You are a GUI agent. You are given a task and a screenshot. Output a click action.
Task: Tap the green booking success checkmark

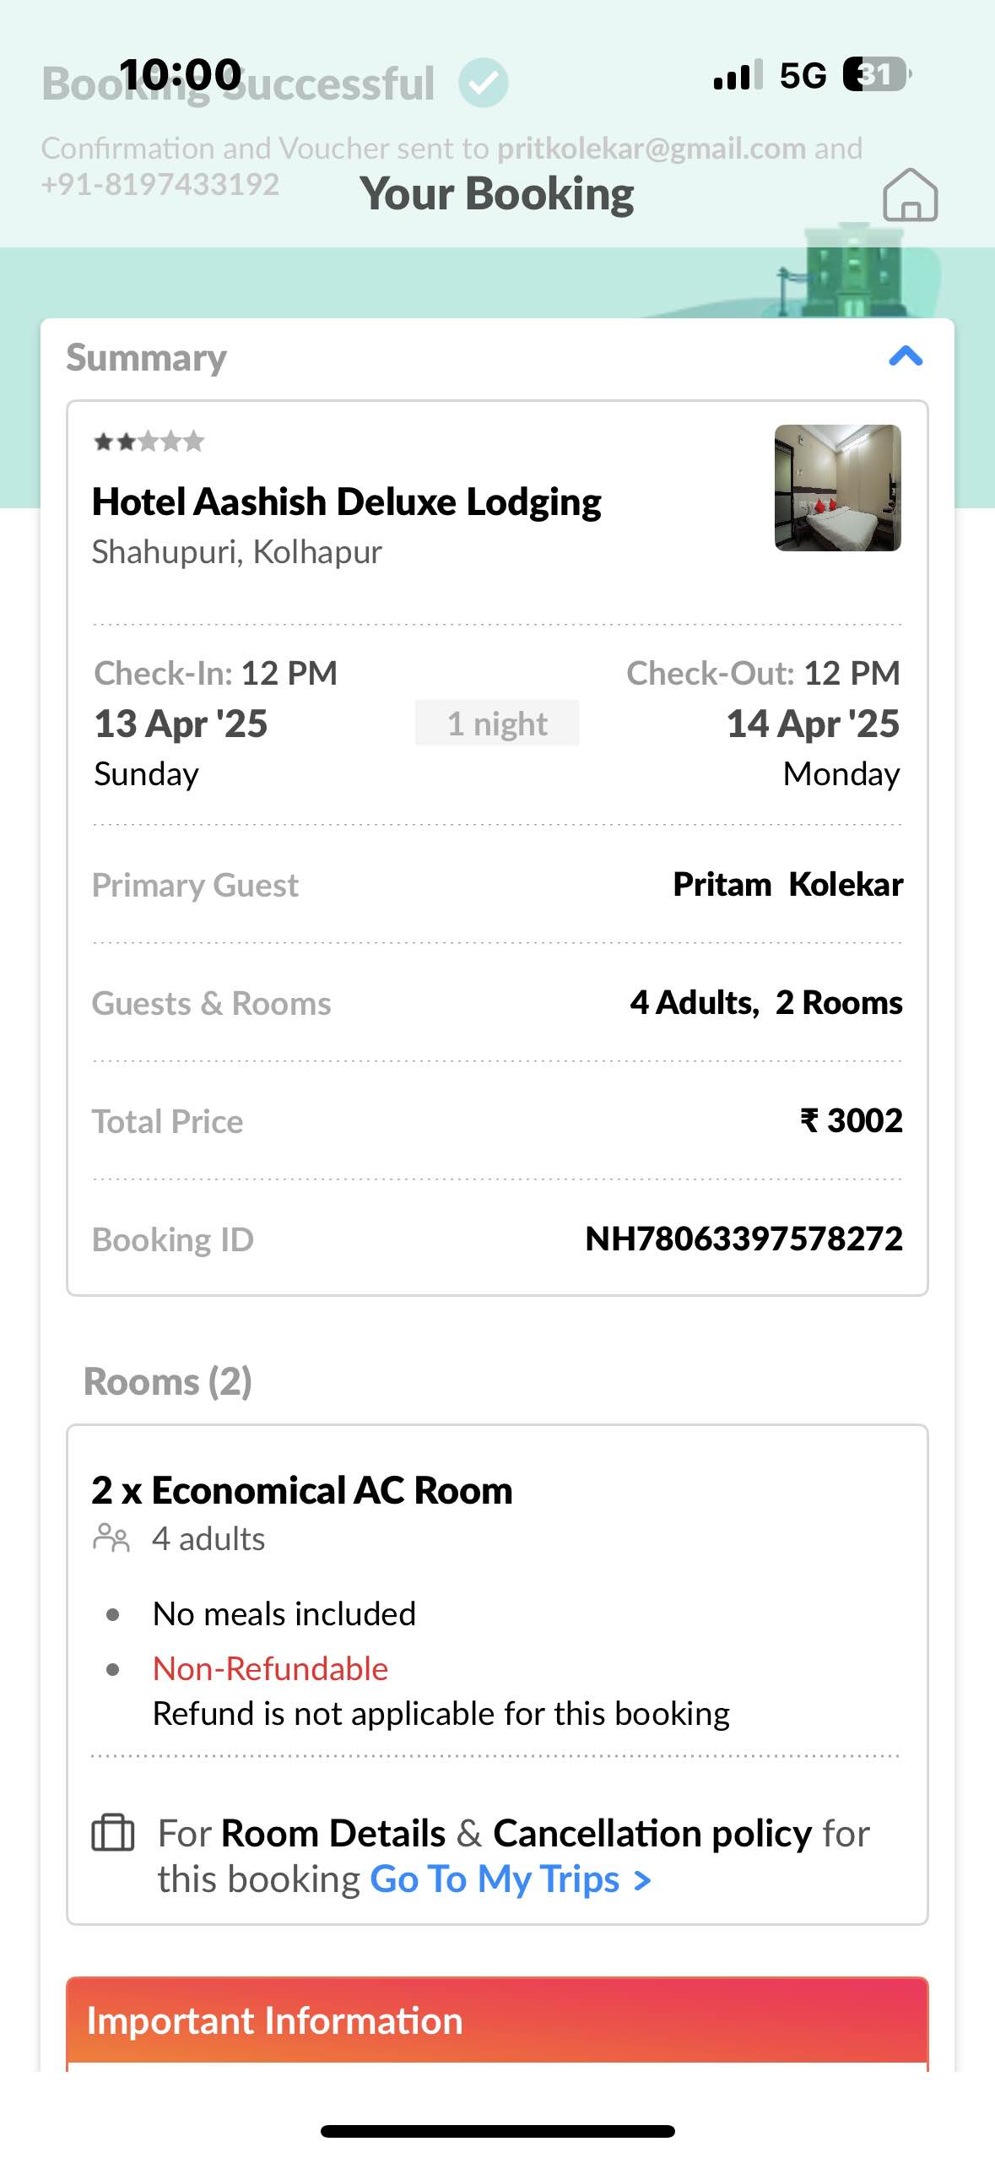[484, 83]
